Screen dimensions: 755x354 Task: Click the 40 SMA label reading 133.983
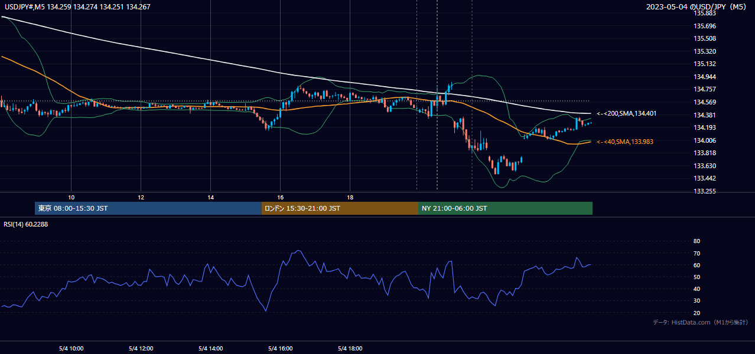[x=626, y=142]
